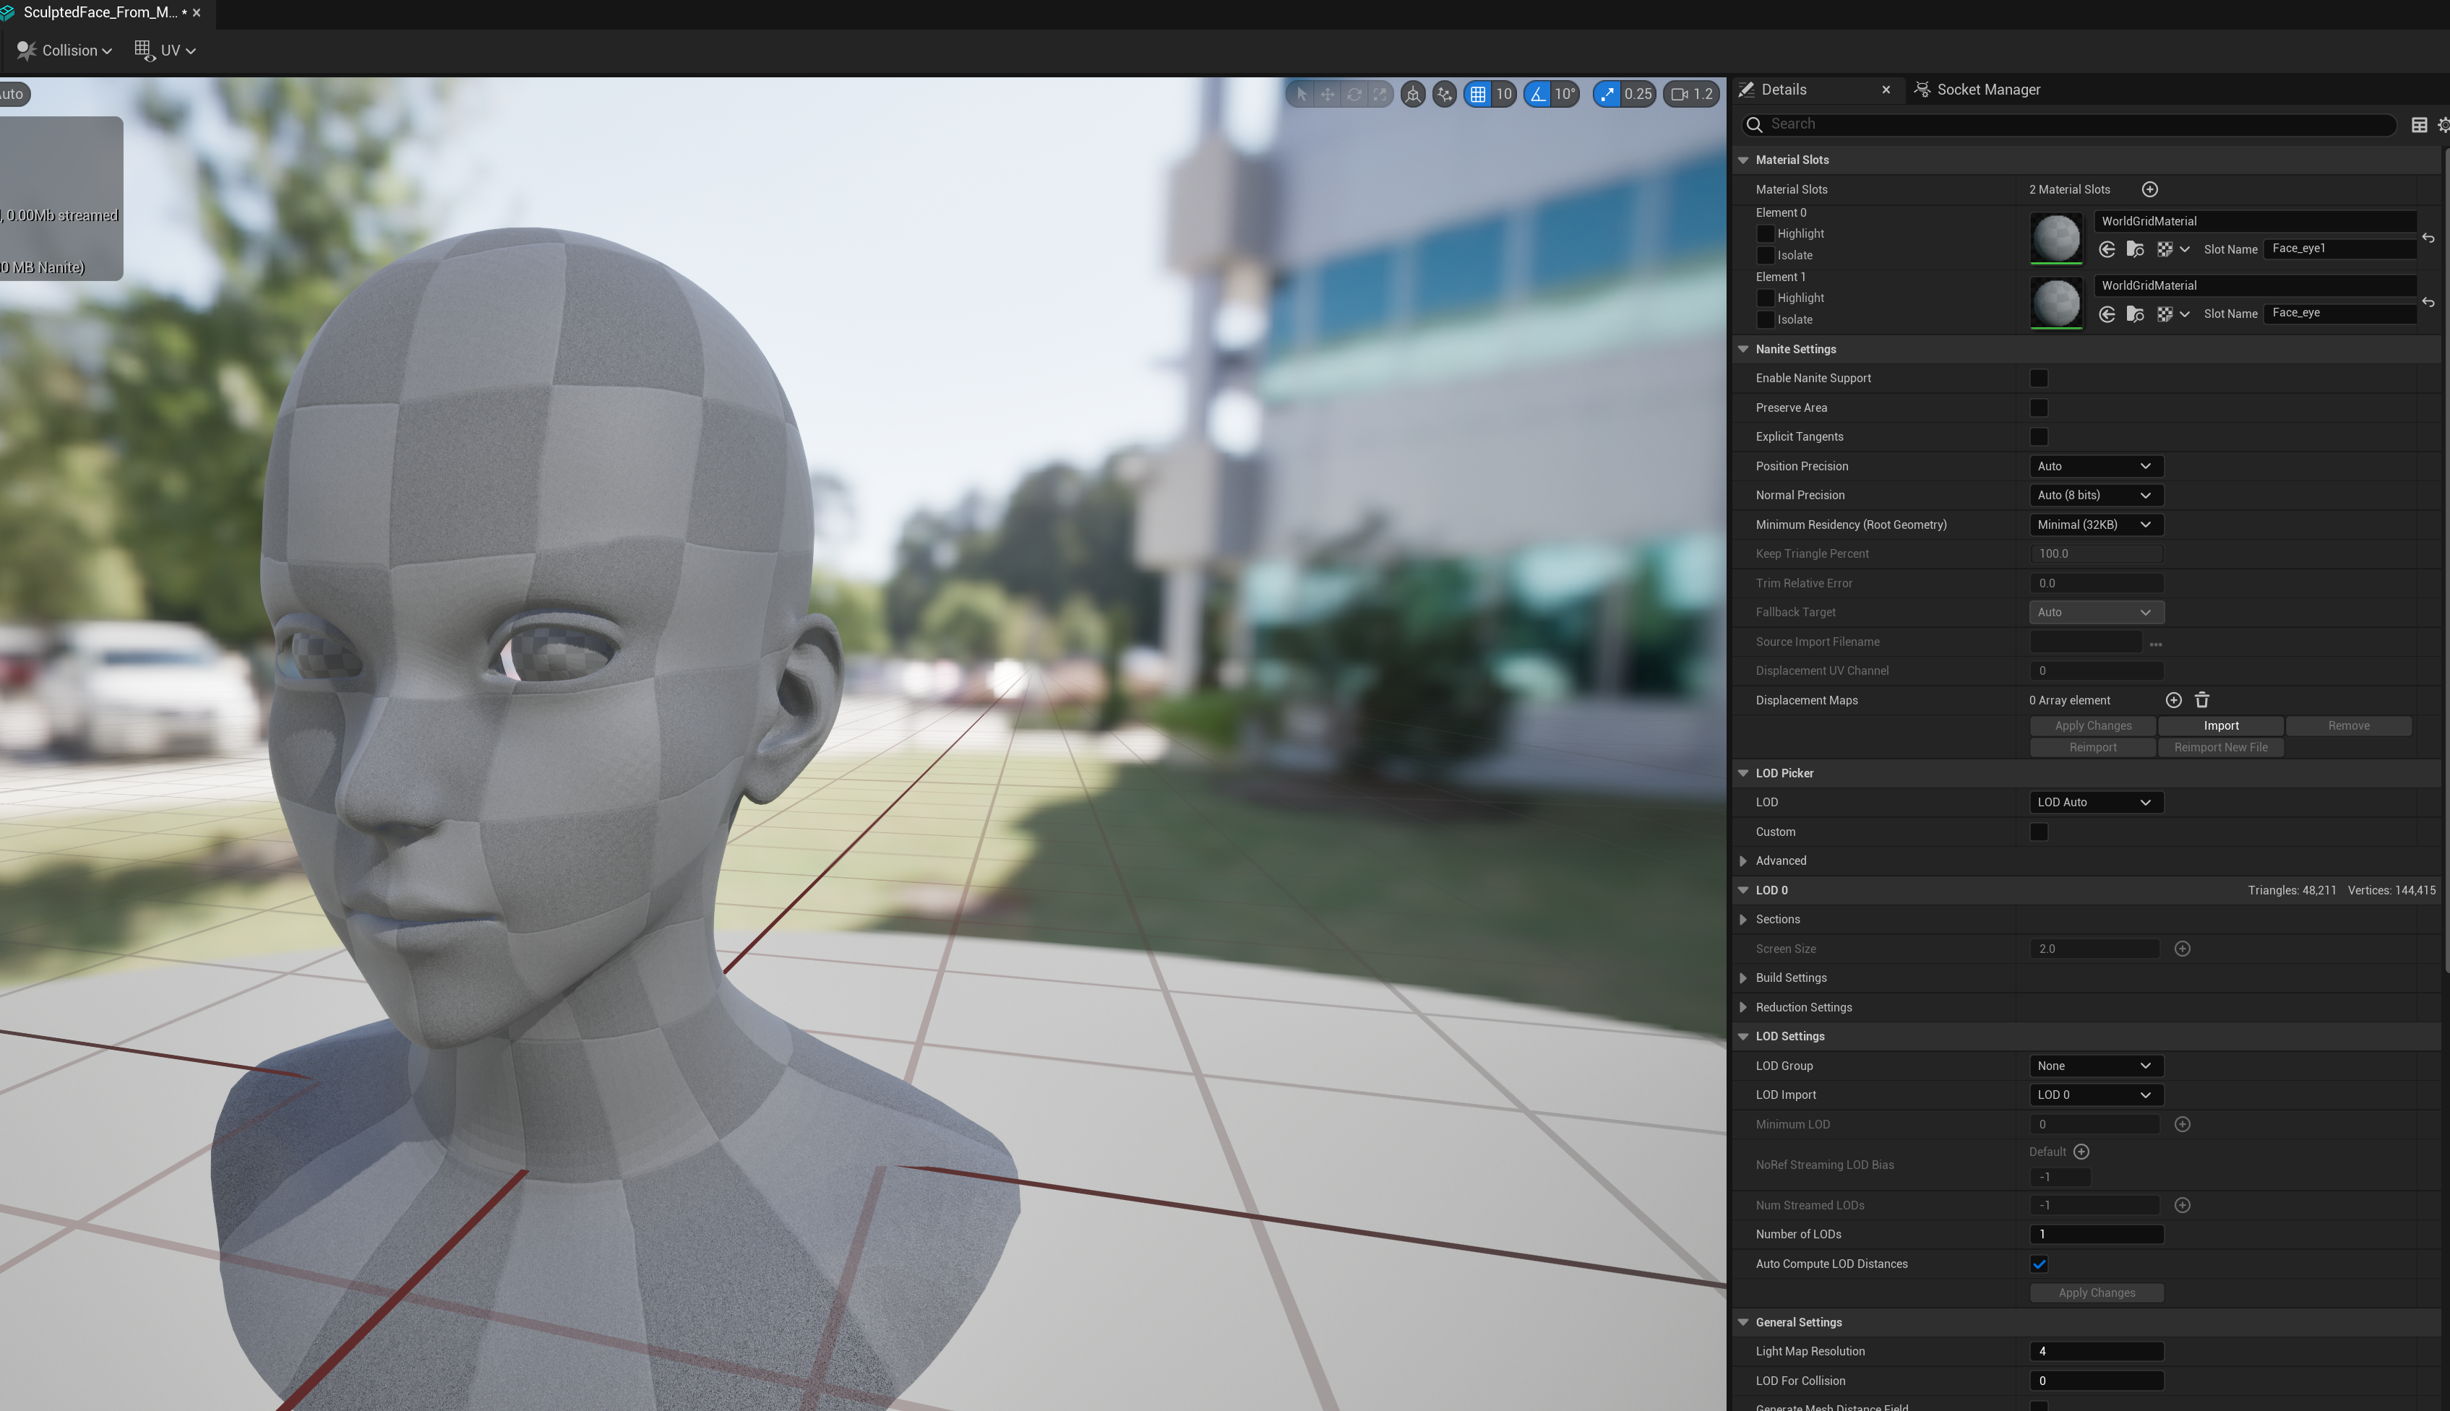Image resolution: width=2450 pixels, height=1411 pixels.
Task: Open the Normal Precision dropdown
Action: tap(2097, 495)
